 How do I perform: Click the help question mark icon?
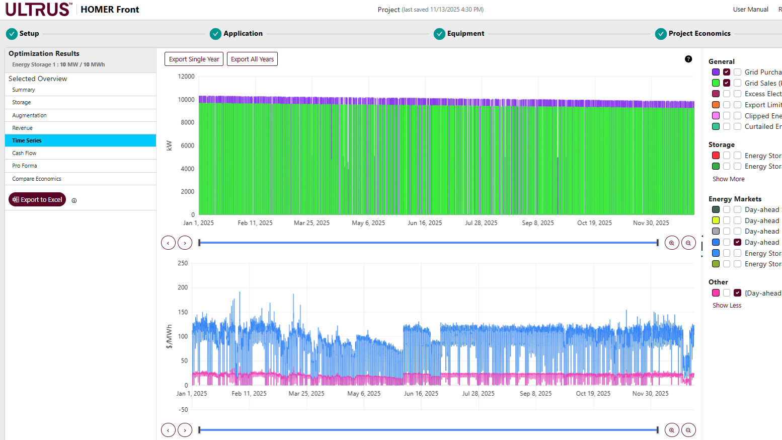688,59
